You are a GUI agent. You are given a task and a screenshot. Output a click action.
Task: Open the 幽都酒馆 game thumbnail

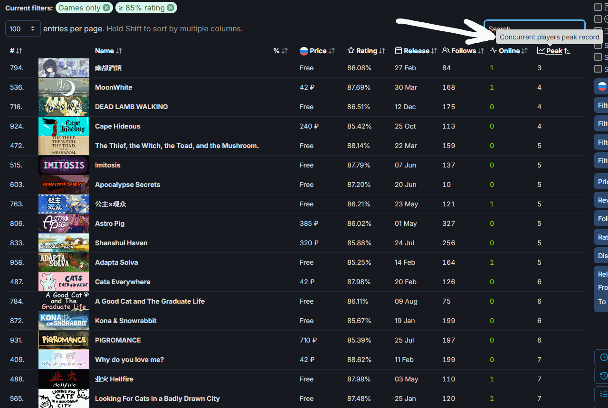(x=64, y=68)
